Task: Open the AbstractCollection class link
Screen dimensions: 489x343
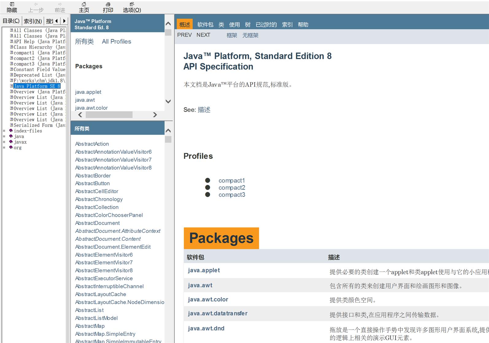Action: 97,207
